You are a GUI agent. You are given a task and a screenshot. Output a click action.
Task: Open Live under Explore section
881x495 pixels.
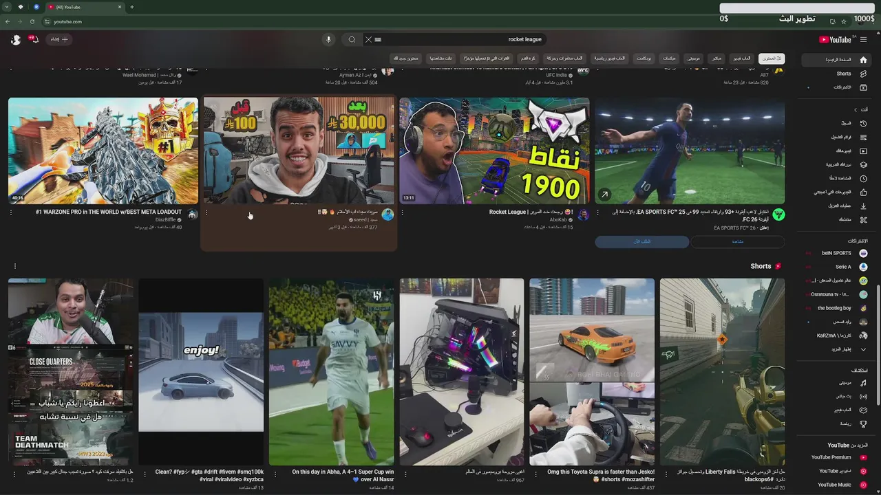click(x=837, y=396)
